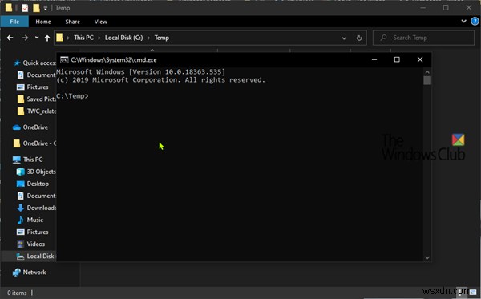Viewport: 481px width, 299px height.
Task: Close the cmd.exe window
Action: point(420,59)
